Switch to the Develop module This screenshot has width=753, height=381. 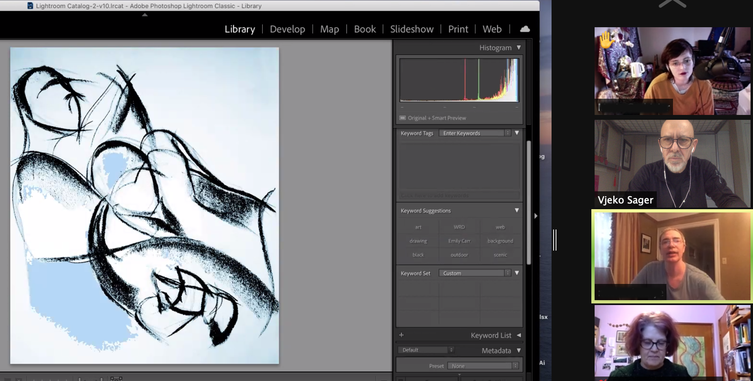287,29
